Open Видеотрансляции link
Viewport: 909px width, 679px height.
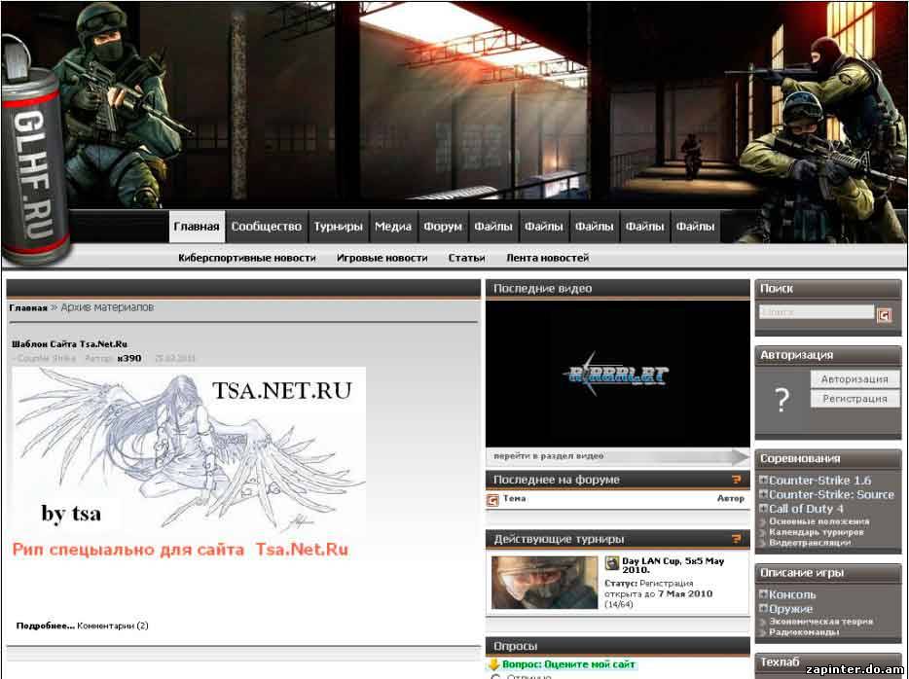tap(810, 543)
